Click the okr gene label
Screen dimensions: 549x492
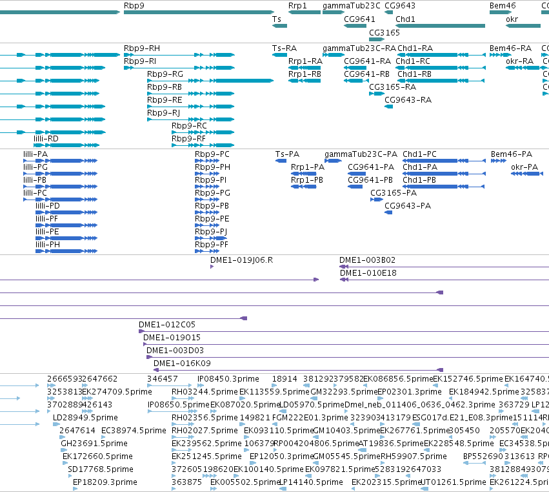[512, 19]
